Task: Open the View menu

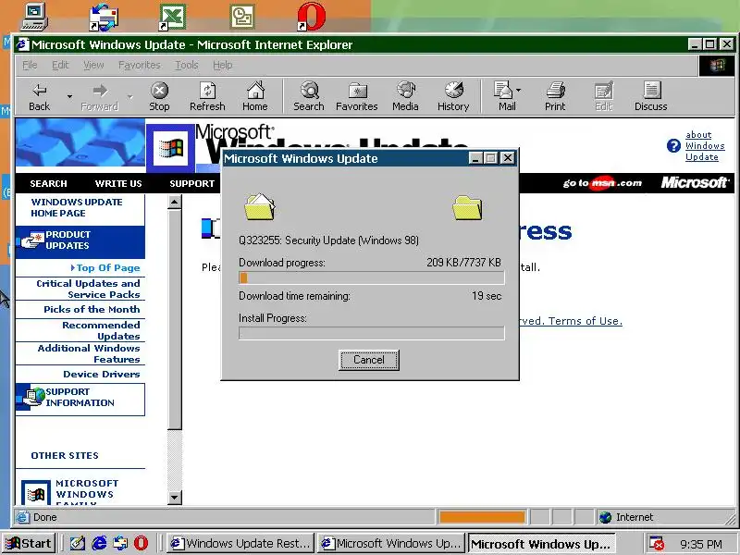Action: point(93,65)
